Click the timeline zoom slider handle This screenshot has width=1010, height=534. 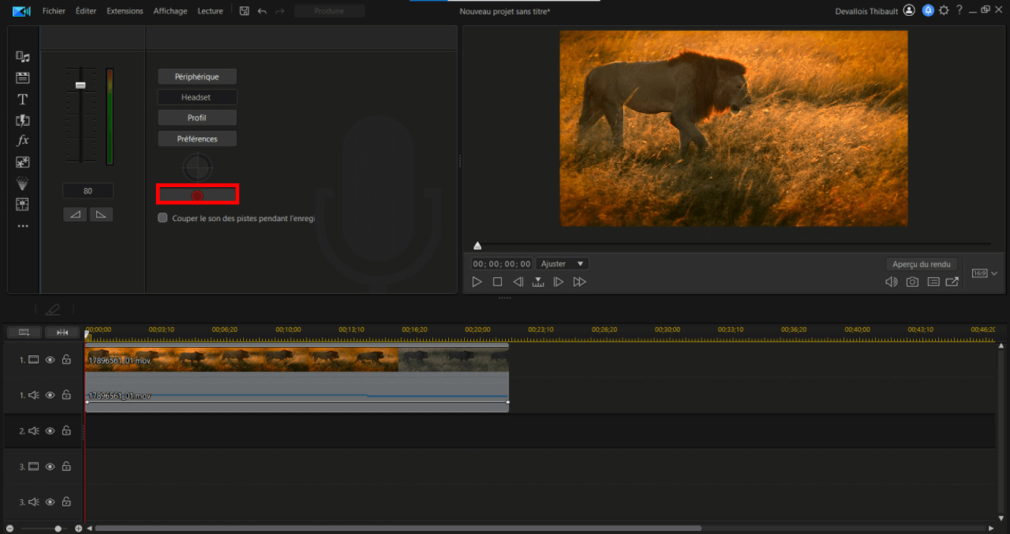click(58, 529)
